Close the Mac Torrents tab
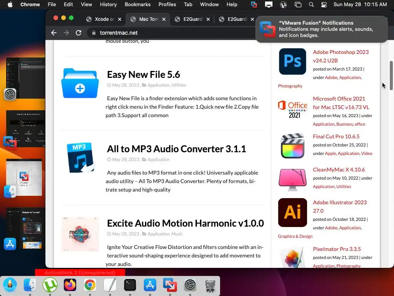 pos(164,19)
